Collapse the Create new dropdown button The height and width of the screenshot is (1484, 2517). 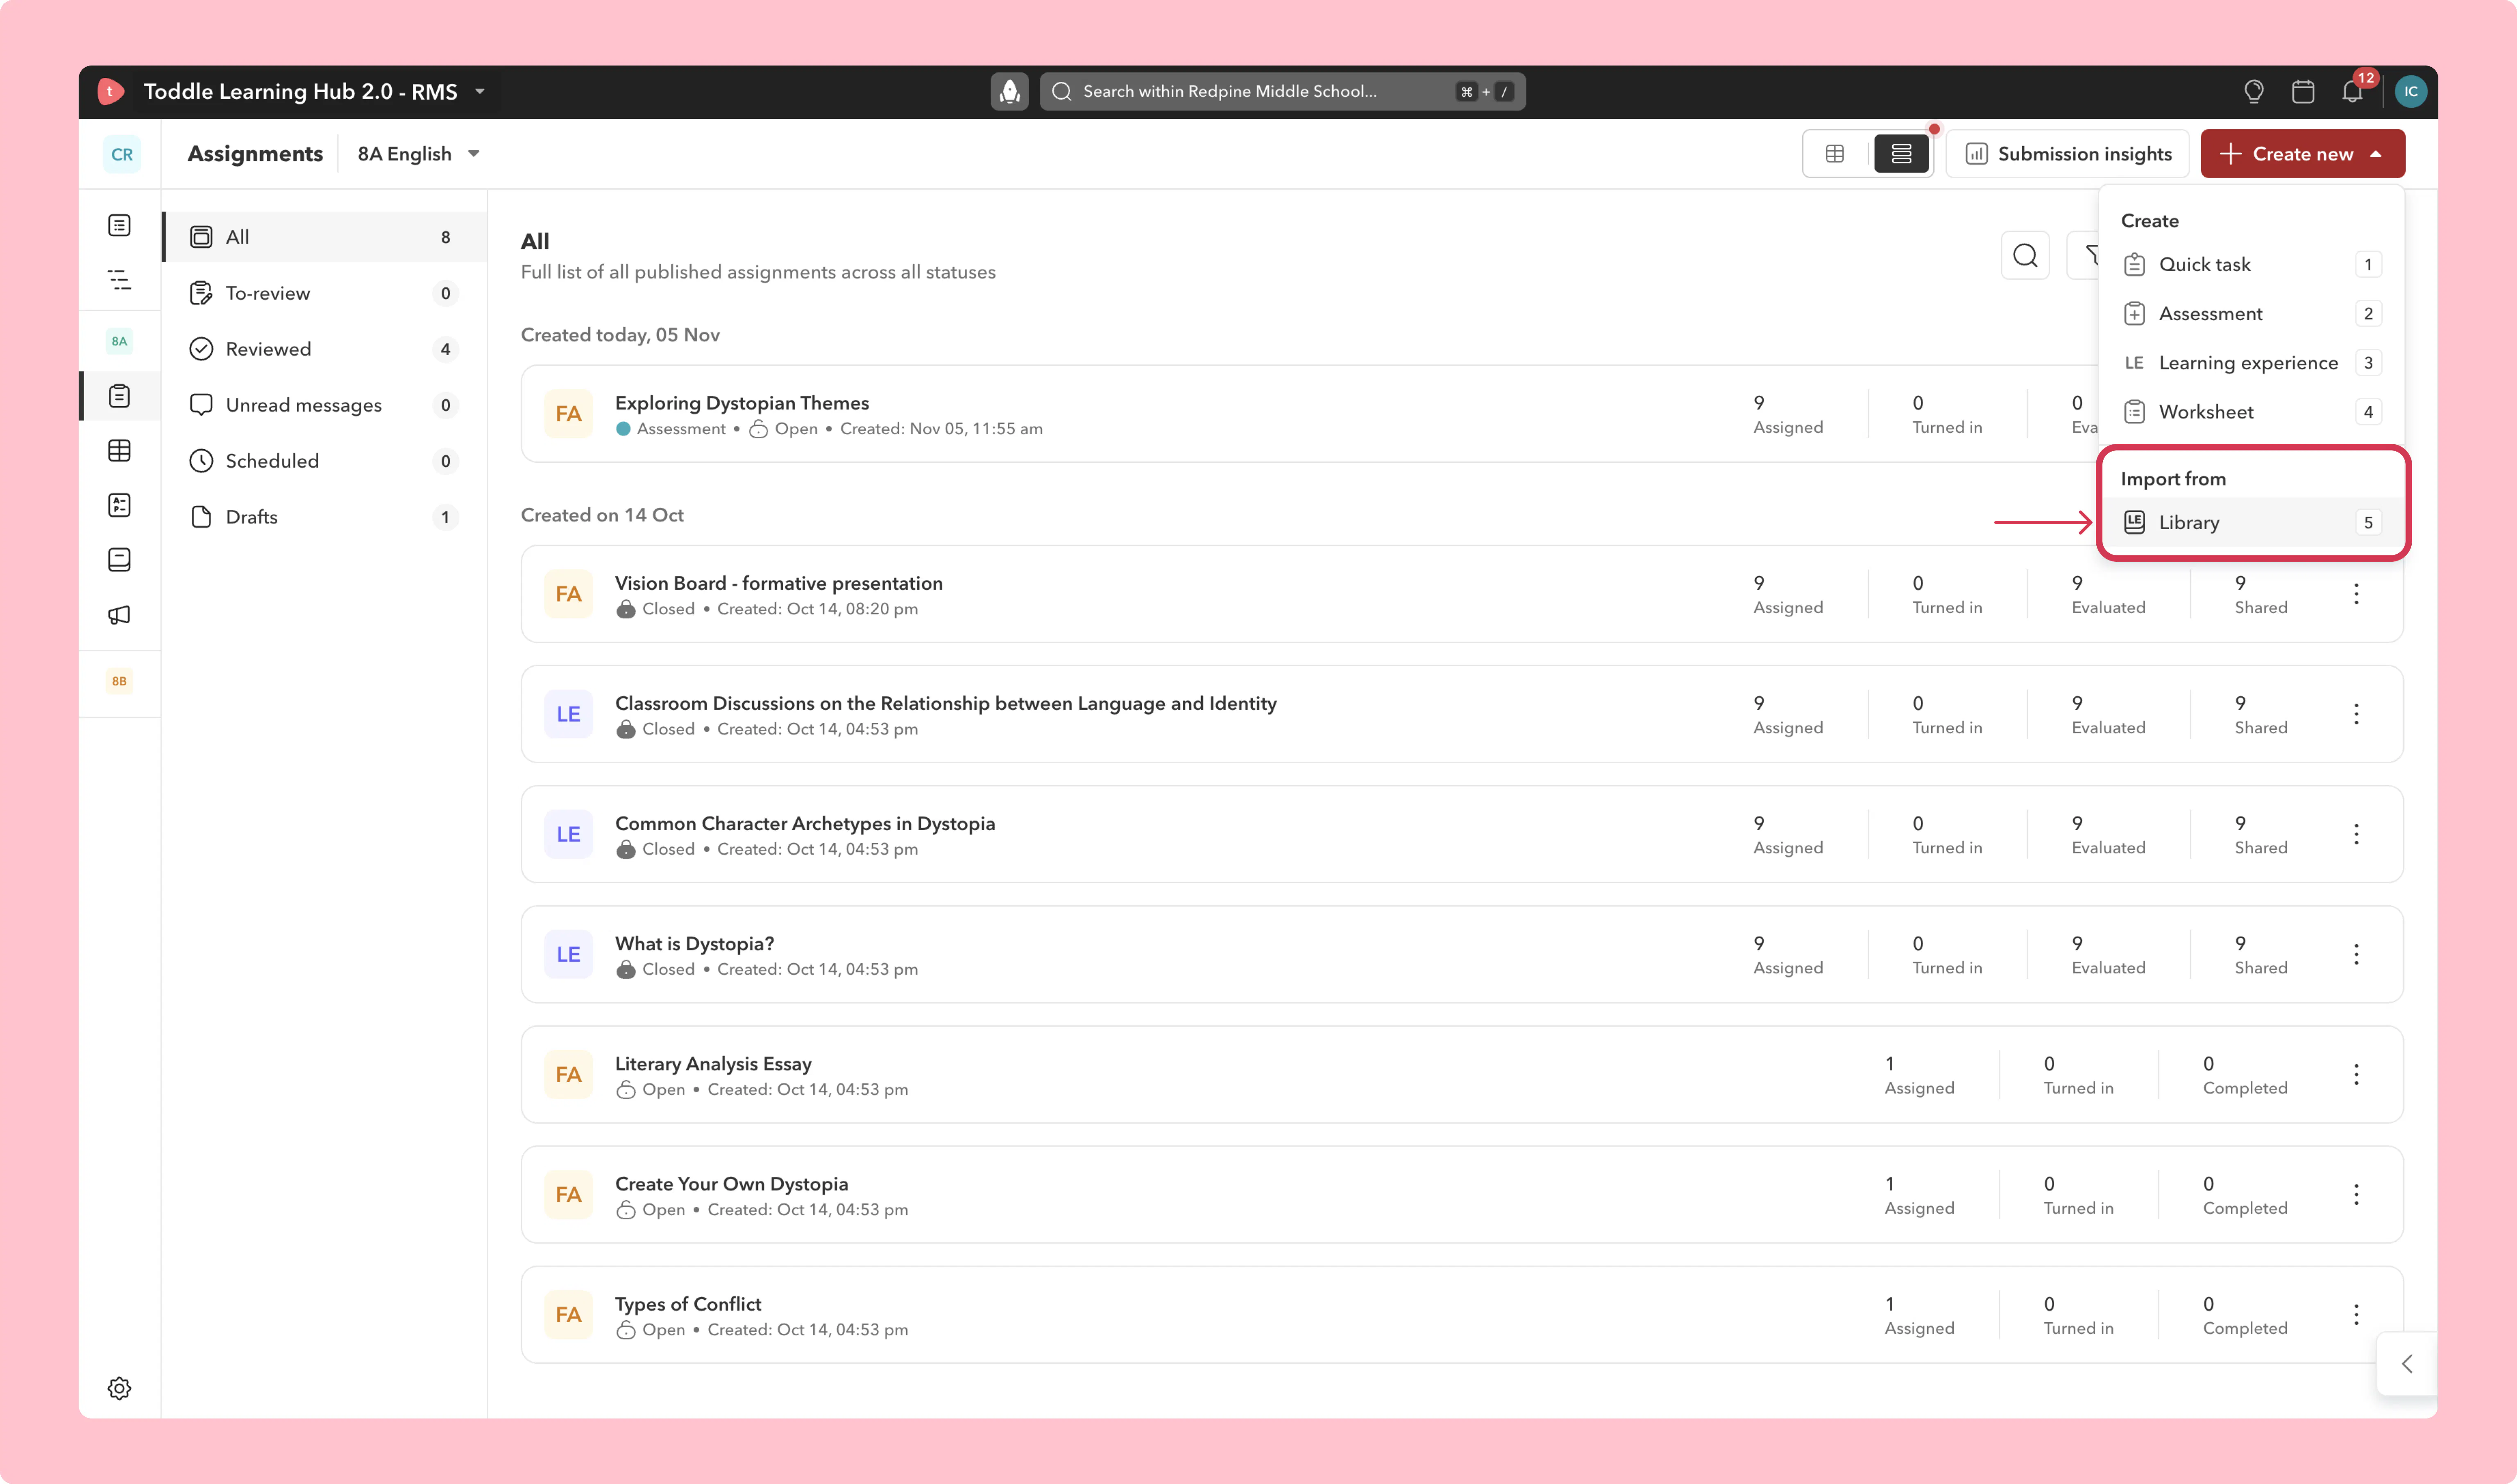(2302, 154)
